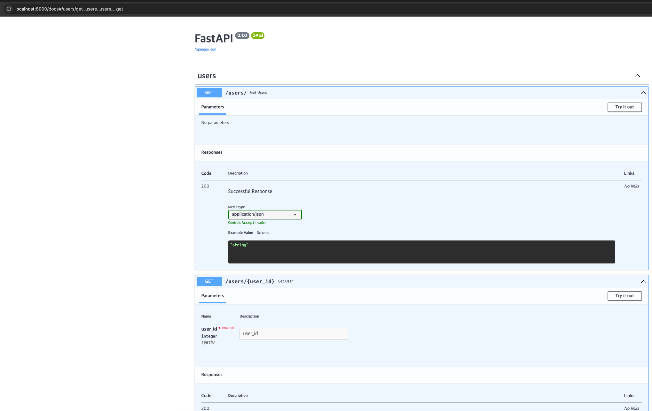Collapse the GET /users/{user_id} operation chevron
This screenshot has width=652, height=411.
(643, 282)
